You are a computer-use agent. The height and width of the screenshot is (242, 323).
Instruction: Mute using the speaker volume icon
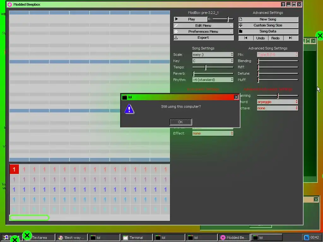(x=209, y=19)
